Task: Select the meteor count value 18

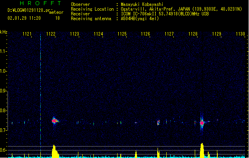Action: pyautogui.click(x=57, y=18)
